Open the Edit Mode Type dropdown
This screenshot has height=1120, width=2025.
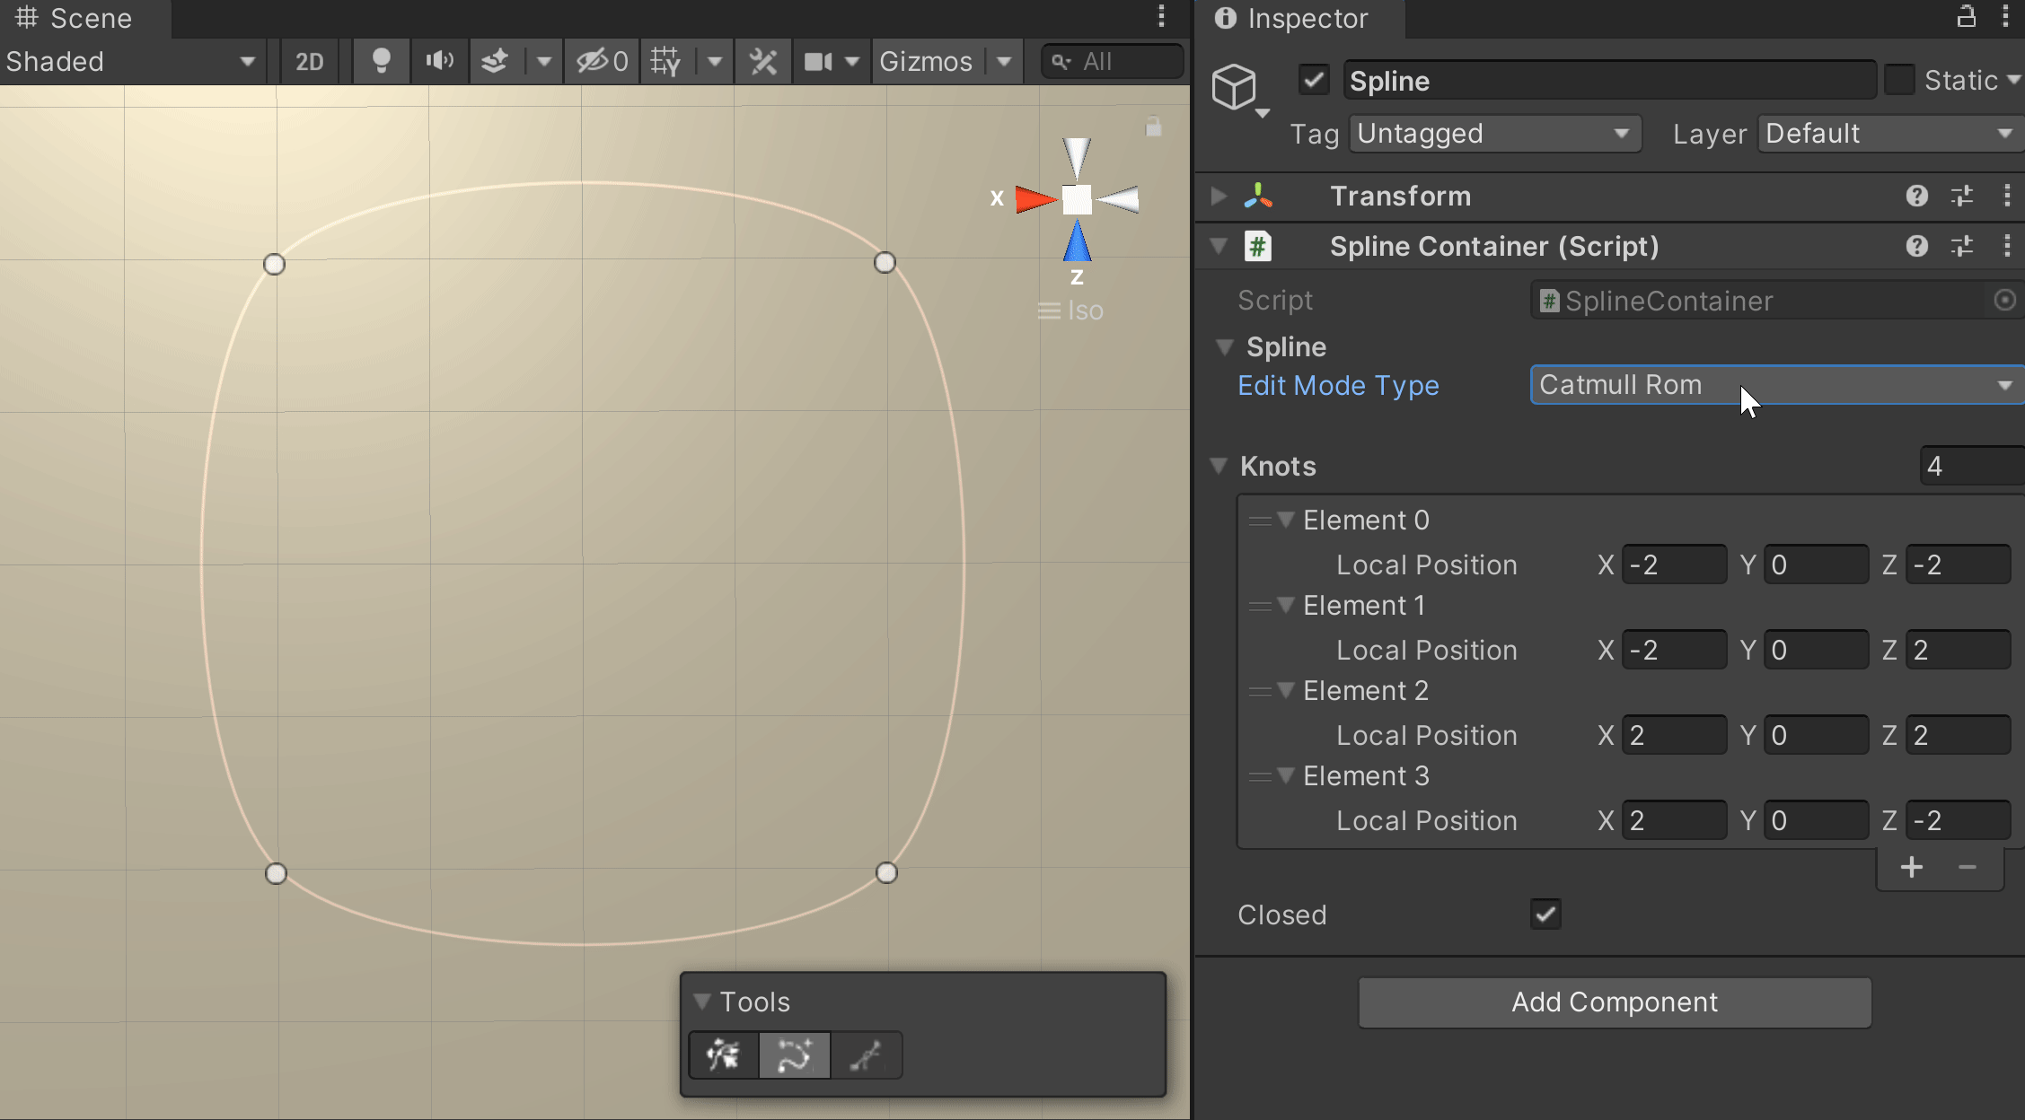click(x=1775, y=385)
